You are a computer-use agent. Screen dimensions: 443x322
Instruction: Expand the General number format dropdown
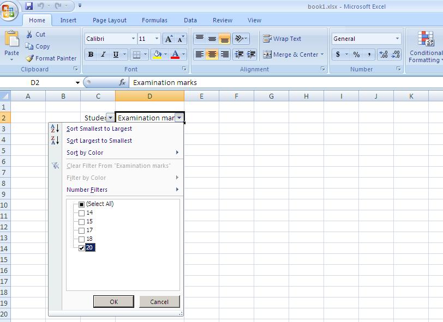click(x=397, y=39)
